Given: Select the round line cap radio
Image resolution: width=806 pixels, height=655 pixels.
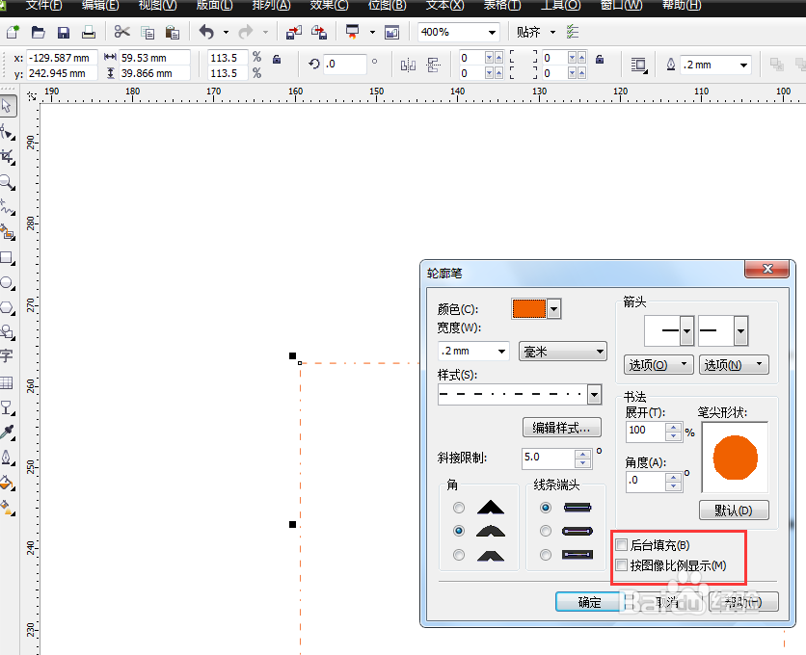Looking at the screenshot, I should pyautogui.click(x=546, y=531).
